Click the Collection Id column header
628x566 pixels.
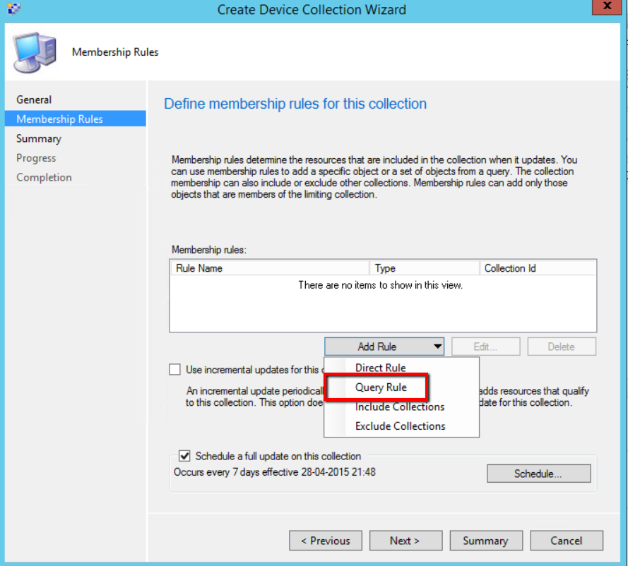coord(537,268)
